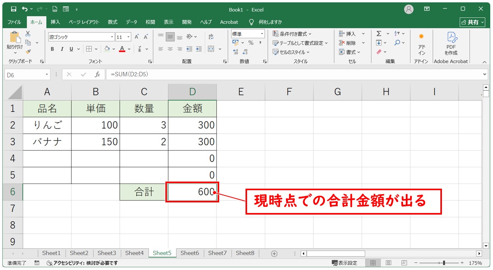Create a PDF with Adobe Acrobat
493x270 pixels.
click(x=451, y=44)
